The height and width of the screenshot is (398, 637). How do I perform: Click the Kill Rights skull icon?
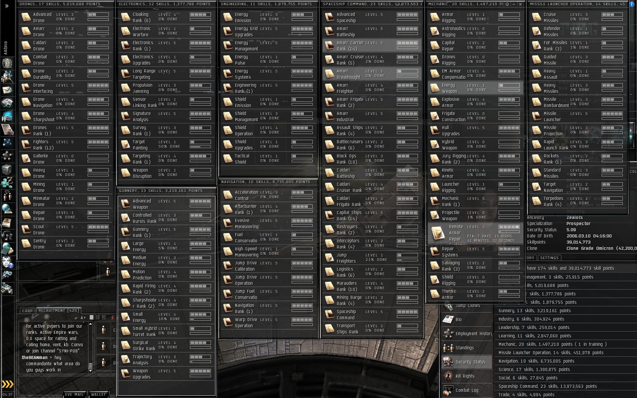pos(448,376)
